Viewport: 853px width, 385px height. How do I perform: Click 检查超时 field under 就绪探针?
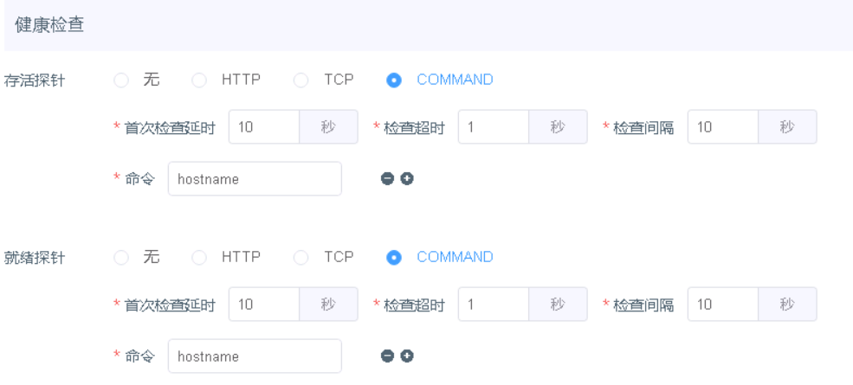tap(493, 305)
